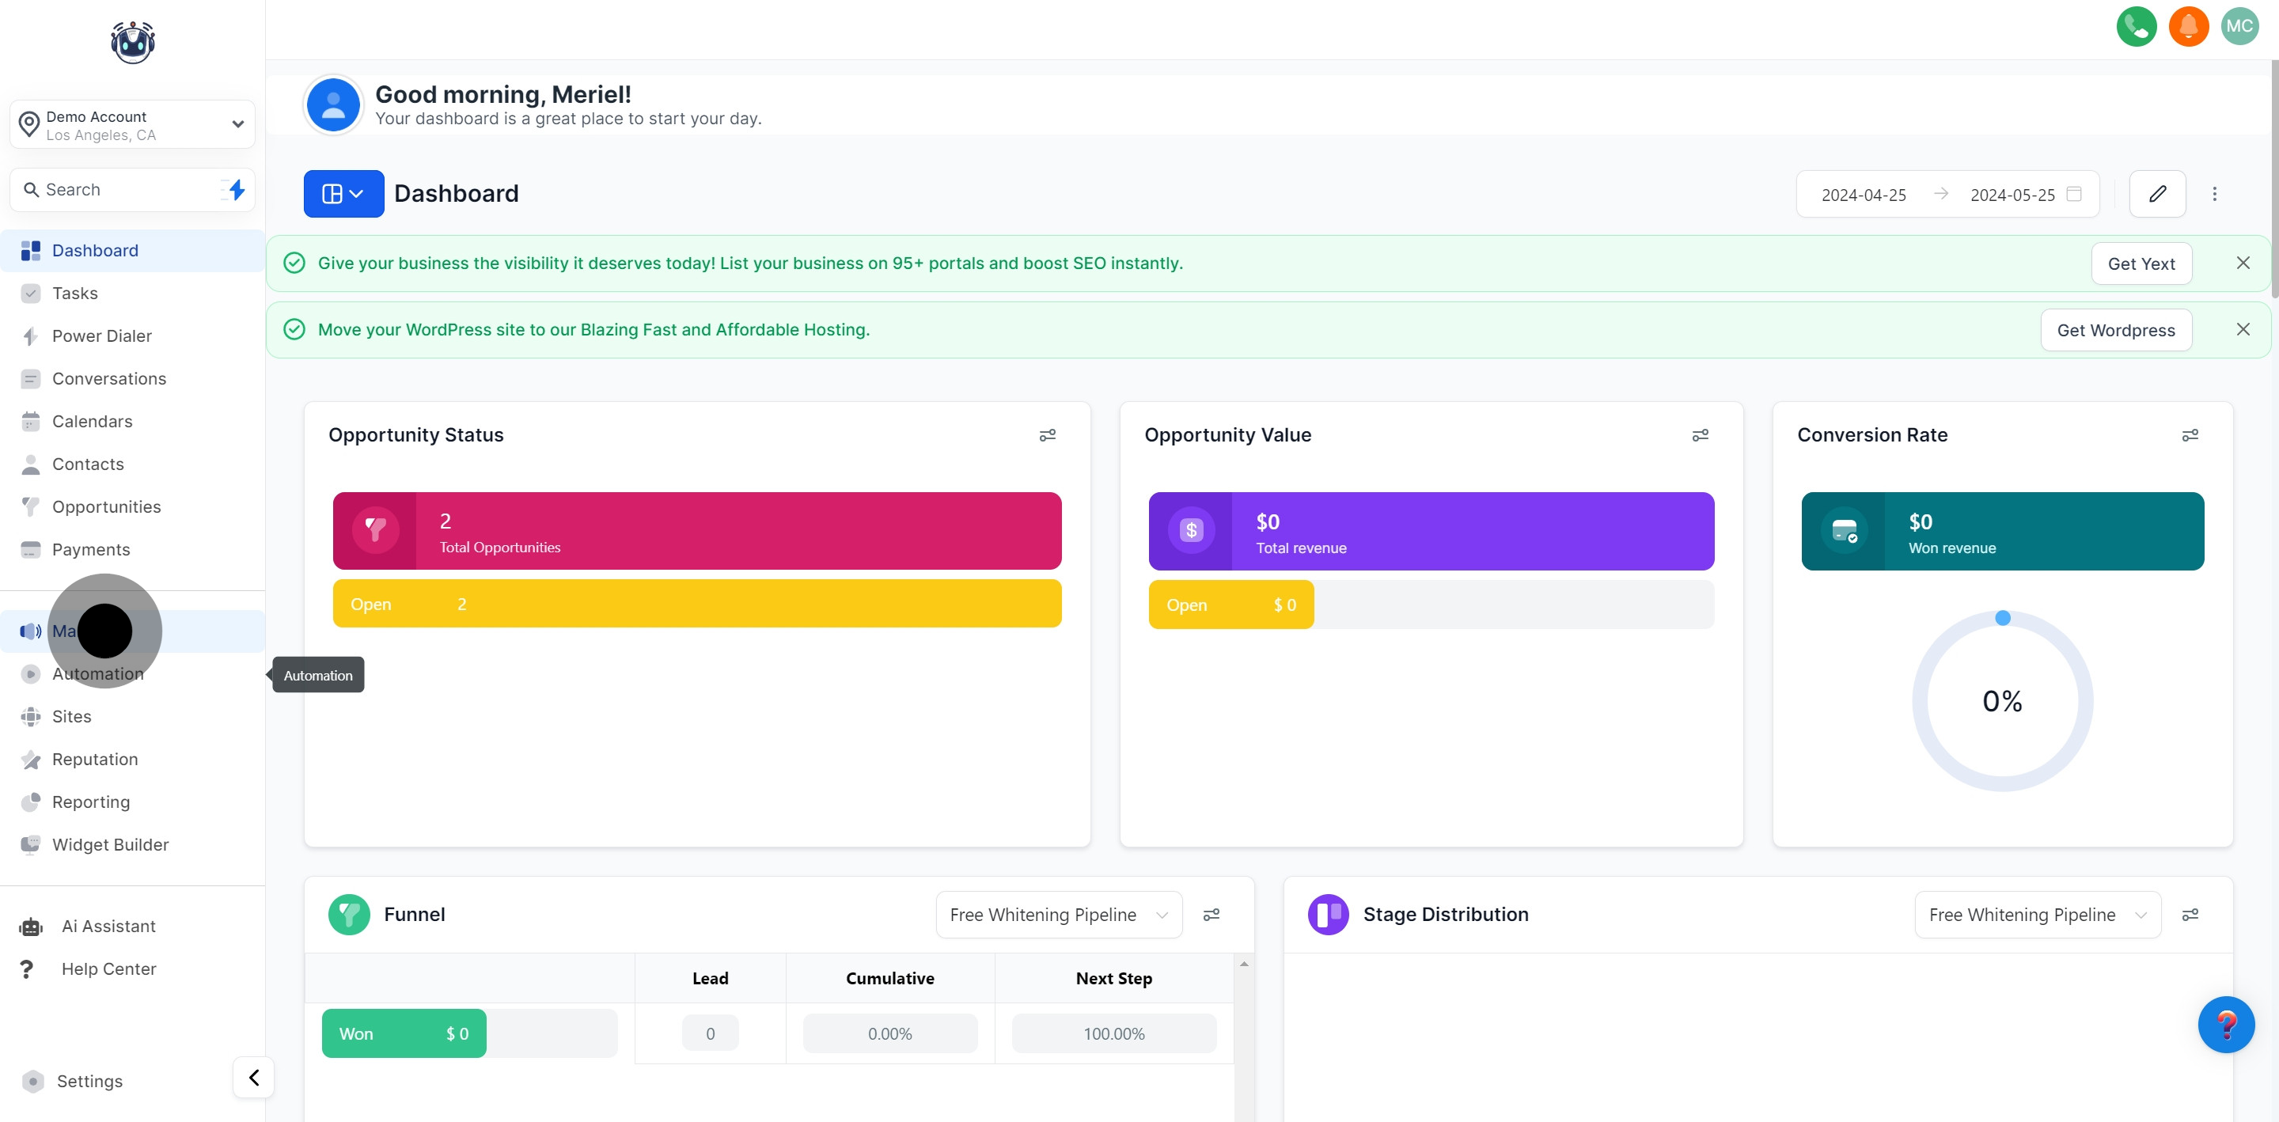Viewport: 2279px width, 1122px height.
Task: Click the quick actions lightning bolt icon
Action: (235, 189)
